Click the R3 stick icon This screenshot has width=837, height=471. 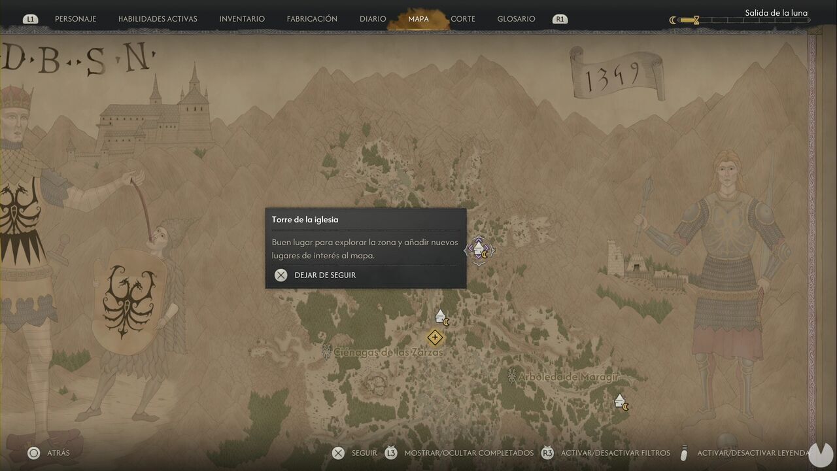(x=547, y=453)
